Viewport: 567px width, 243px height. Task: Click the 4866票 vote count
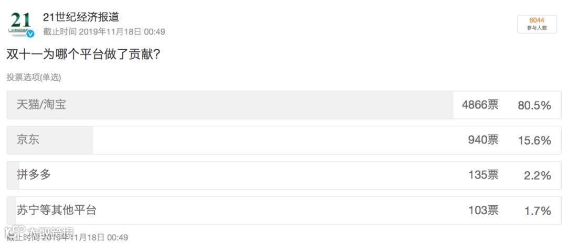tap(480, 105)
